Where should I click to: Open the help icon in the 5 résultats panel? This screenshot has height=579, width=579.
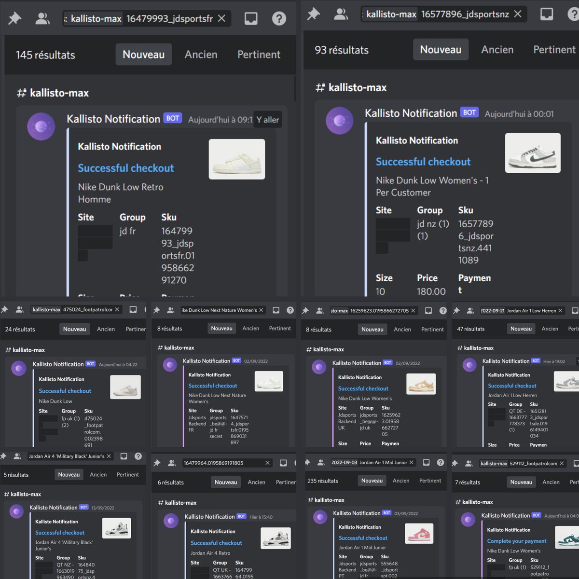pyautogui.click(x=138, y=456)
